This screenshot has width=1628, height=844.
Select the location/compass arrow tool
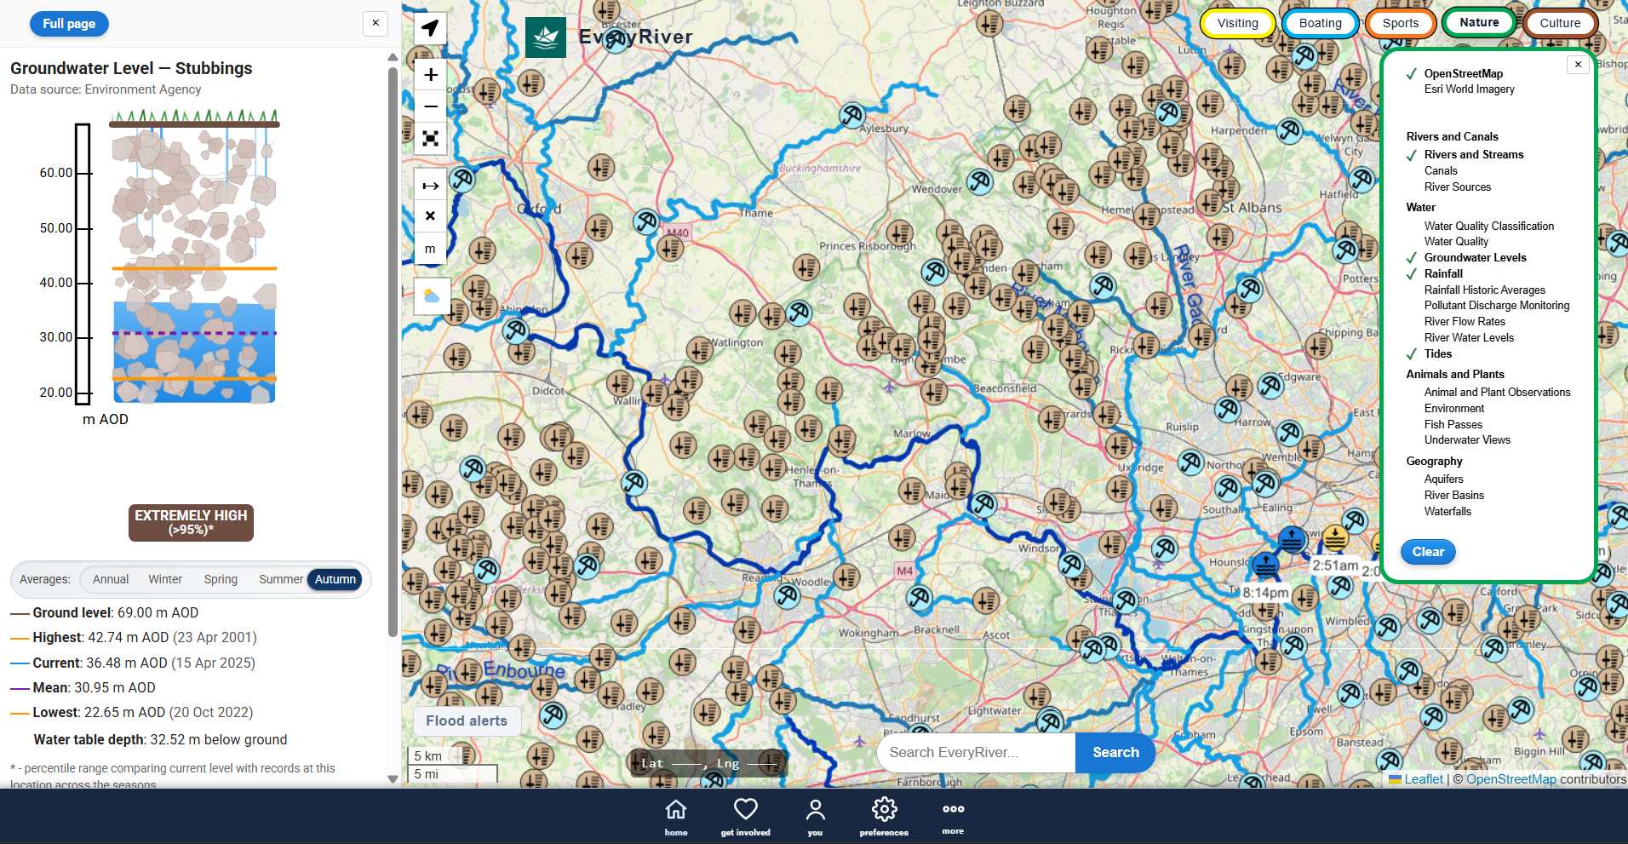click(430, 27)
